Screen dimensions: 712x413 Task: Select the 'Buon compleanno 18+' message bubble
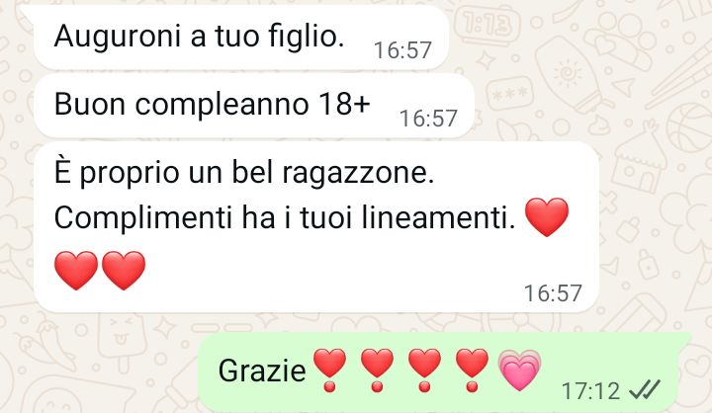(x=254, y=106)
